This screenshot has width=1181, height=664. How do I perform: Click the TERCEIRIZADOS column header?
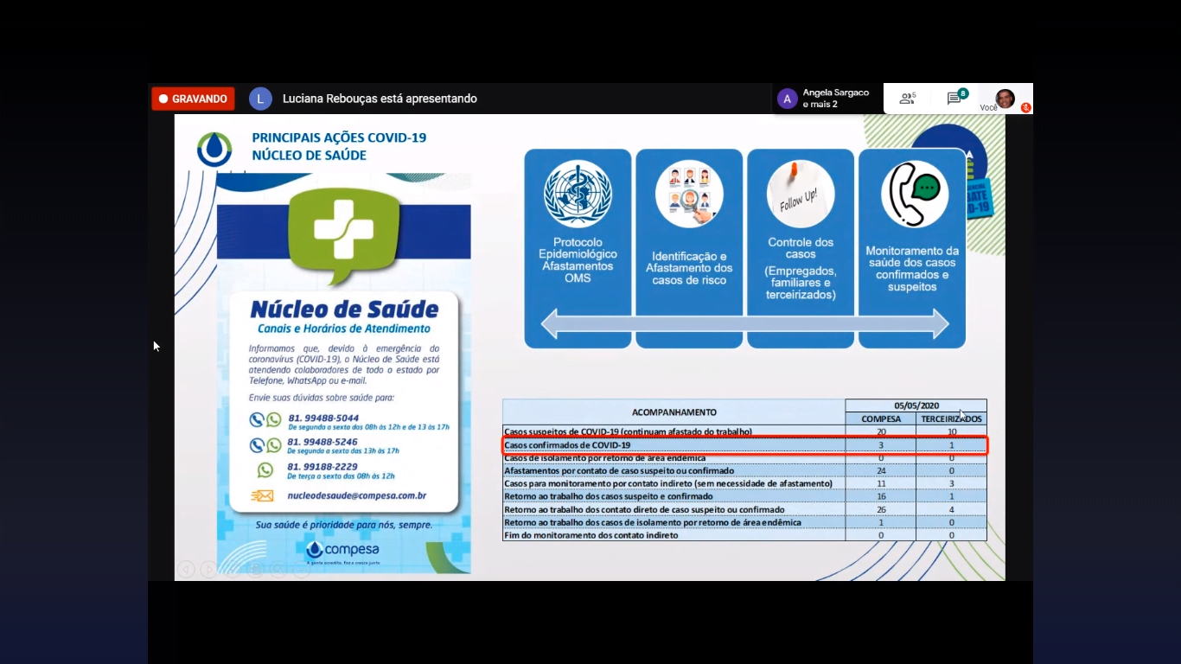tap(951, 418)
